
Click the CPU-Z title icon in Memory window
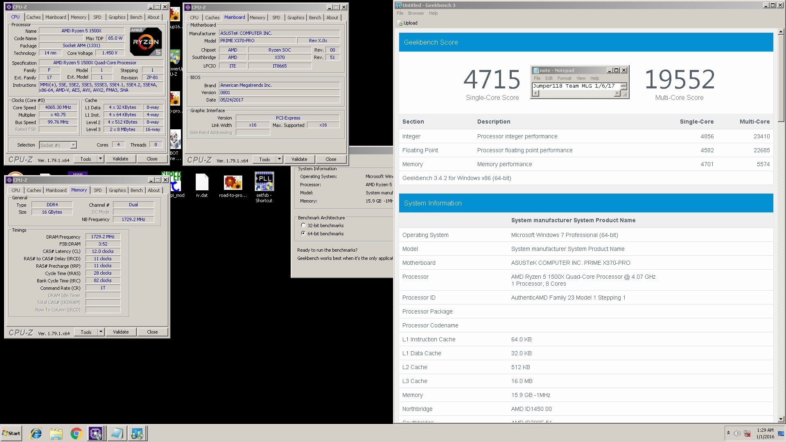9,180
